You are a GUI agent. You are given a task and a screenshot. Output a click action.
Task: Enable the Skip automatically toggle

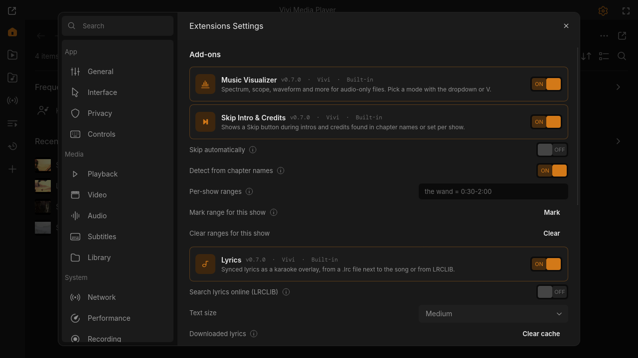pos(552,150)
